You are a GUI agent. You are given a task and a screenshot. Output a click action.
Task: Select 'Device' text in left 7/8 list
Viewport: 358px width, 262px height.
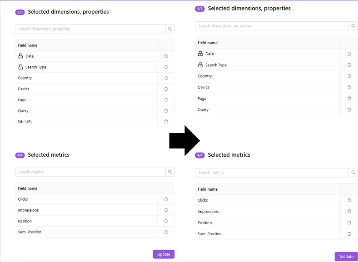24,89
